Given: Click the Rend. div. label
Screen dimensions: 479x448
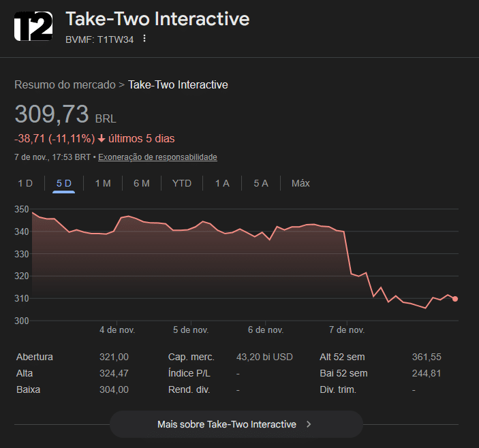Looking at the screenshot, I should click(x=189, y=389).
